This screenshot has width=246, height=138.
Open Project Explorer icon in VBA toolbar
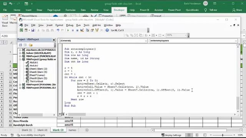pyautogui.click(x=88, y=30)
